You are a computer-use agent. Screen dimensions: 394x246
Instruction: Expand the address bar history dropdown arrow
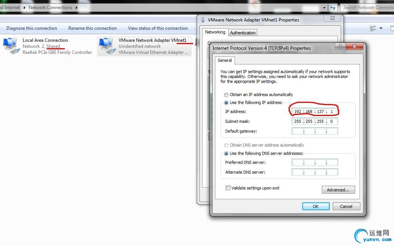tap(324, 8)
